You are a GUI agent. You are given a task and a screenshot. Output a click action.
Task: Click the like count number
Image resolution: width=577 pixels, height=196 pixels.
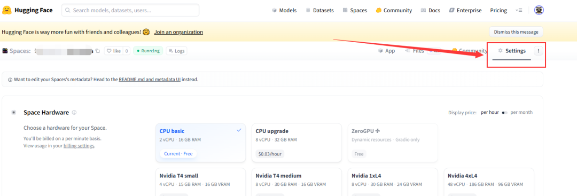click(x=126, y=51)
